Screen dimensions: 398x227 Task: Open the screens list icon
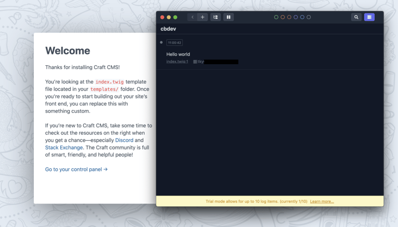(215, 17)
